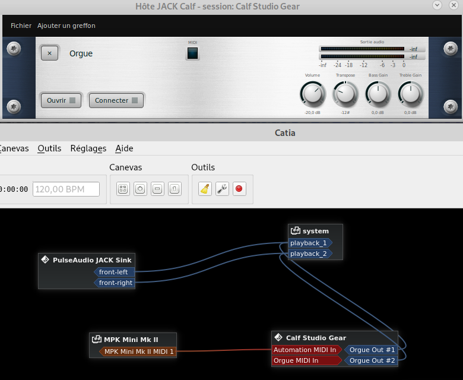Remove the Orgue plugin with the × button
Image resolution: width=463 pixels, height=380 pixels.
point(49,53)
